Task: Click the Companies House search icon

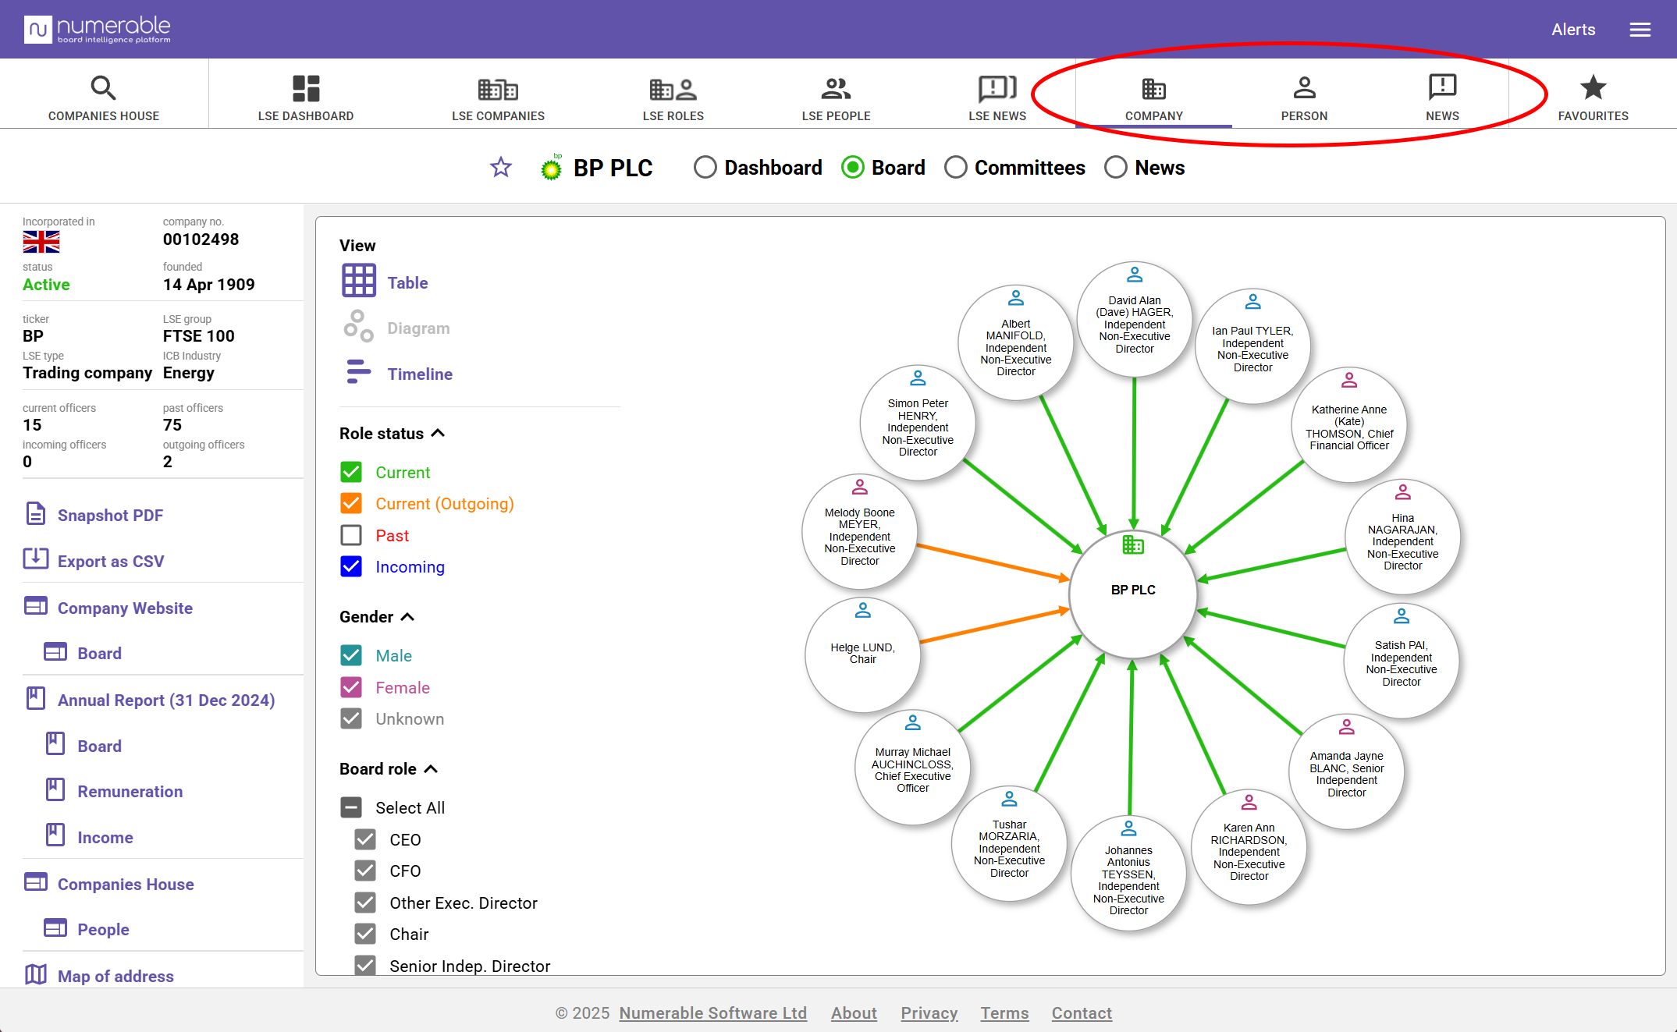Action: [103, 88]
